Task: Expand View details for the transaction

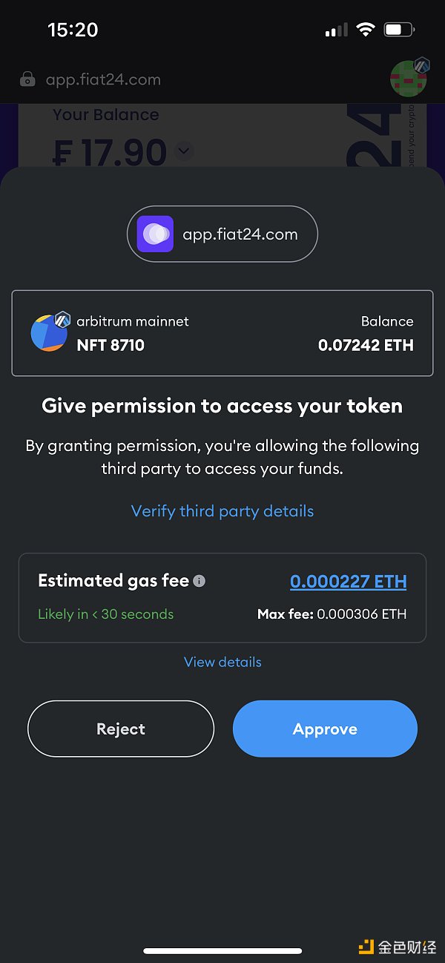Action: [222, 662]
